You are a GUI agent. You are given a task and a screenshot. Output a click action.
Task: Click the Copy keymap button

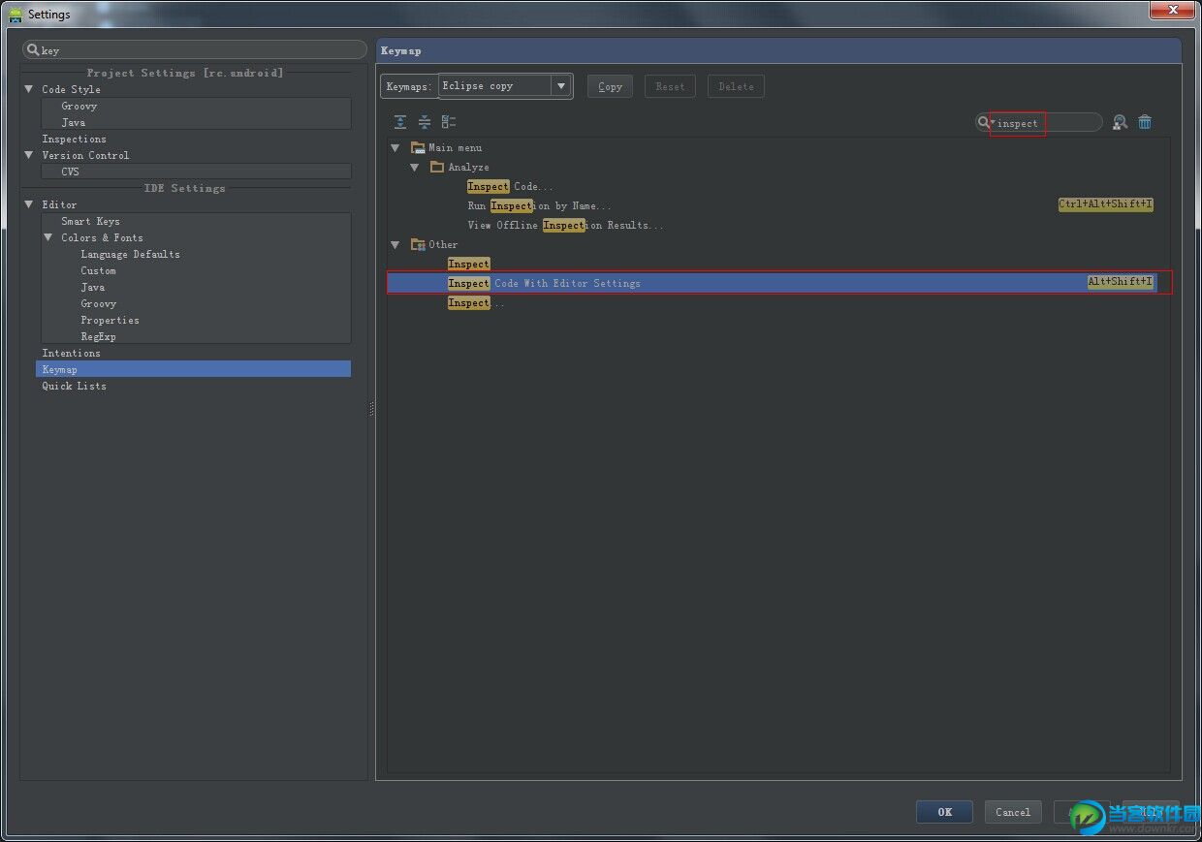click(x=610, y=86)
